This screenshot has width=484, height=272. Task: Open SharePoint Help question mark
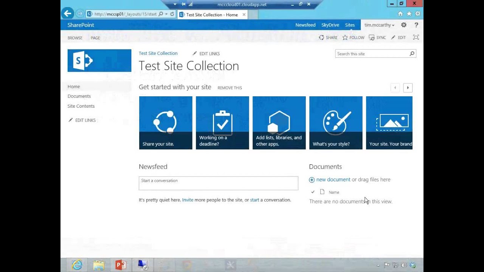(416, 25)
